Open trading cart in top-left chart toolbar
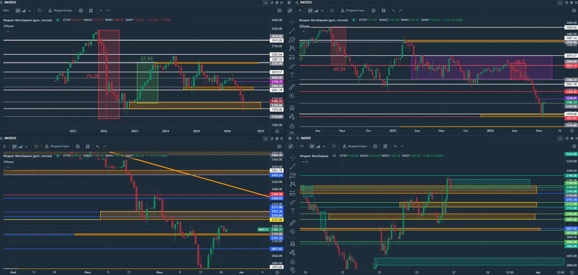The height and width of the screenshot is (275, 578). tap(40, 10)
